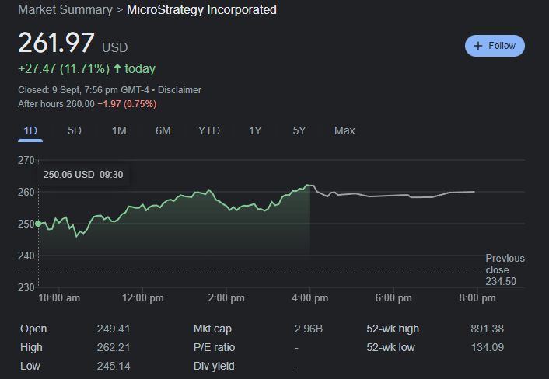Click the P/E ratio label
Screen dimensions: 549x379
coord(215,347)
